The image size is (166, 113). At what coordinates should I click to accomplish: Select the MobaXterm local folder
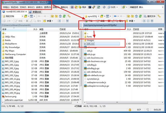[11, 44]
